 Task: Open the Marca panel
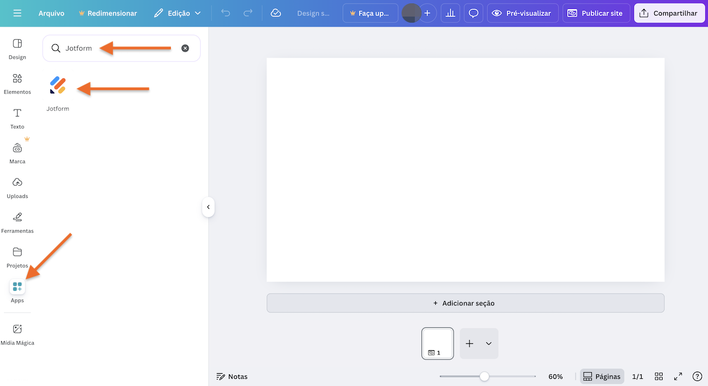coord(17,152)
